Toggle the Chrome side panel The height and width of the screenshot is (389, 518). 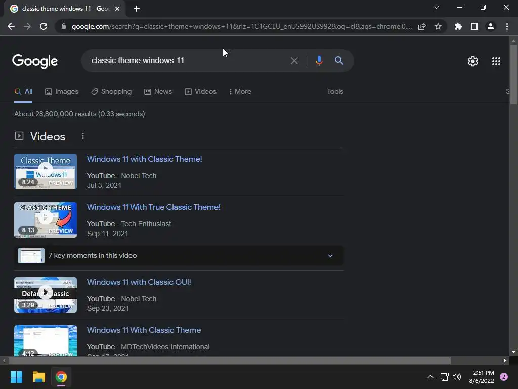pos(474,26)
